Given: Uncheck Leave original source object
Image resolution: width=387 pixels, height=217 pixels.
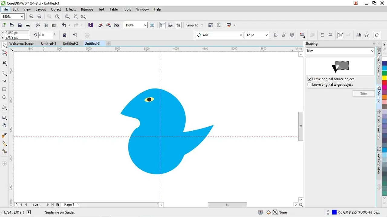Looking at the screenshot, I should 310,79.
